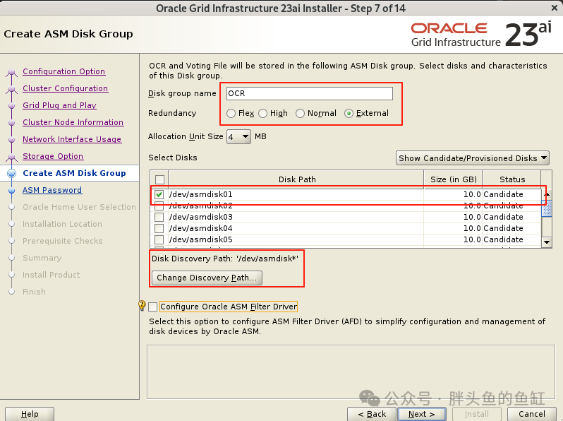Viewport: 563px width, 421px height.
Task: Click Candidate status of /dev/asmdisk05
Action: coord(503,239)
